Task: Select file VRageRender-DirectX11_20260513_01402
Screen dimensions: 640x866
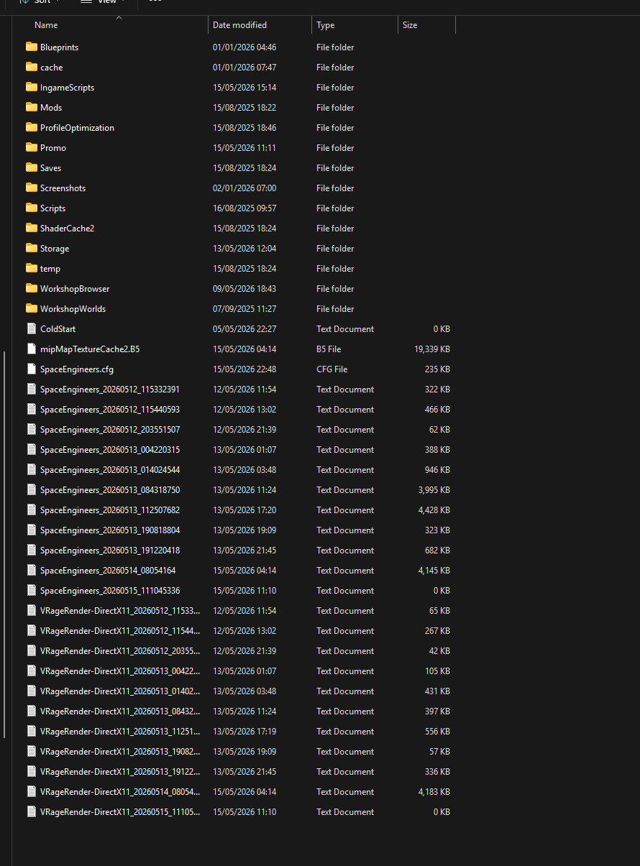Action: tap(120, 691)
